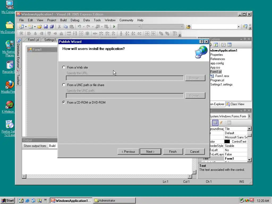Switch to the Class View tab
Screen dimensions: 272x204
point(235,104)
